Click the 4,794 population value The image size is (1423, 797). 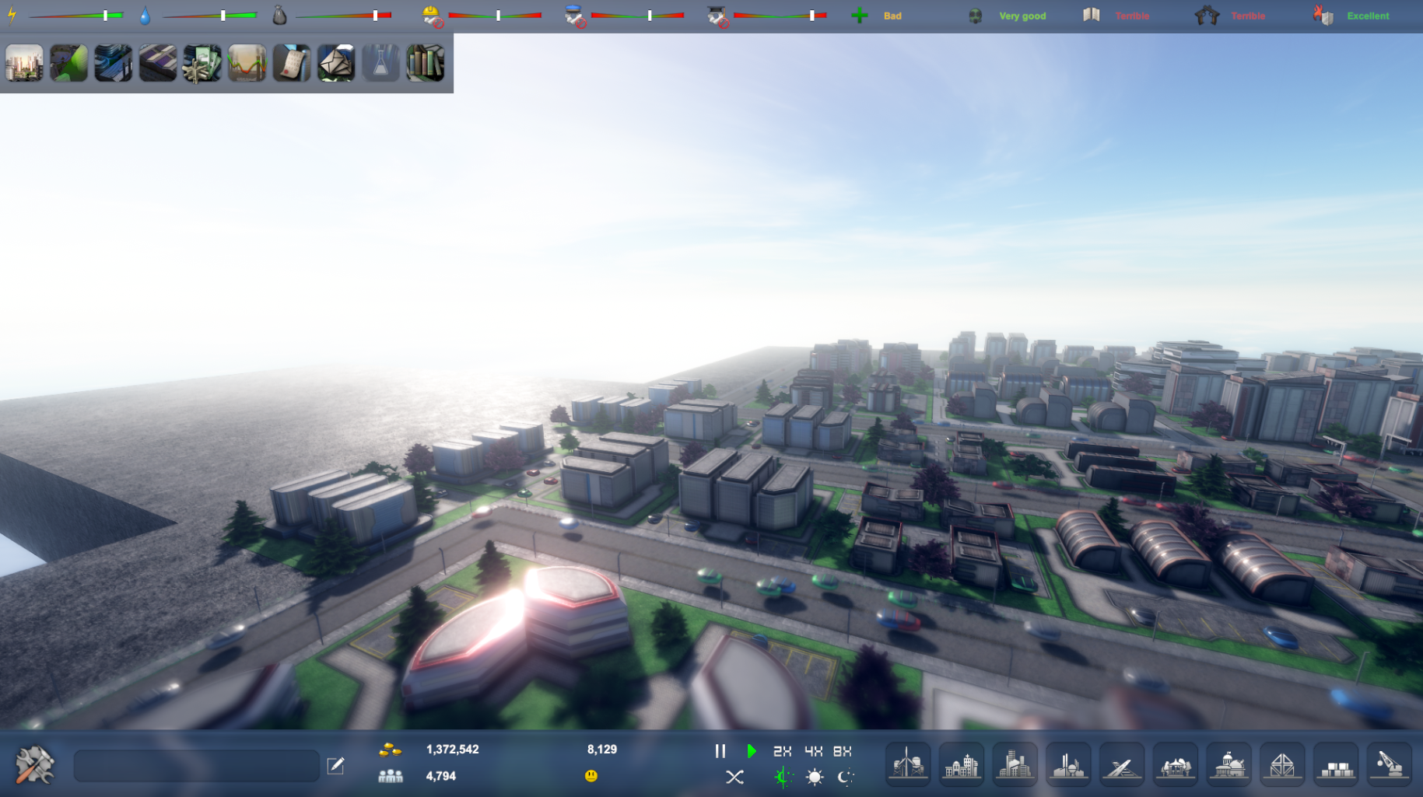pos(441,776)
